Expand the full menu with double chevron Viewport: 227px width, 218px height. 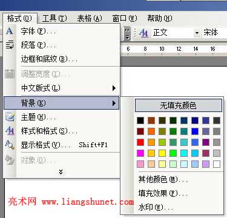click(x=61, y=172)
